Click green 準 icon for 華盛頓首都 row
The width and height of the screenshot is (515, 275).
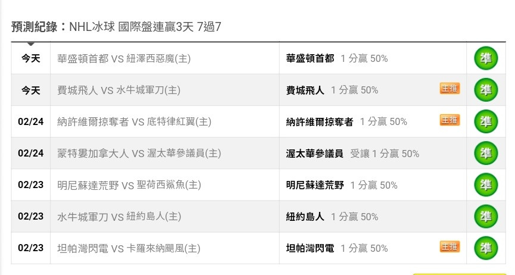point(486,58)
